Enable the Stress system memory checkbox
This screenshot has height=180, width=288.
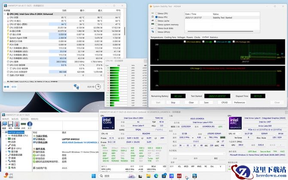click(156, 24)
